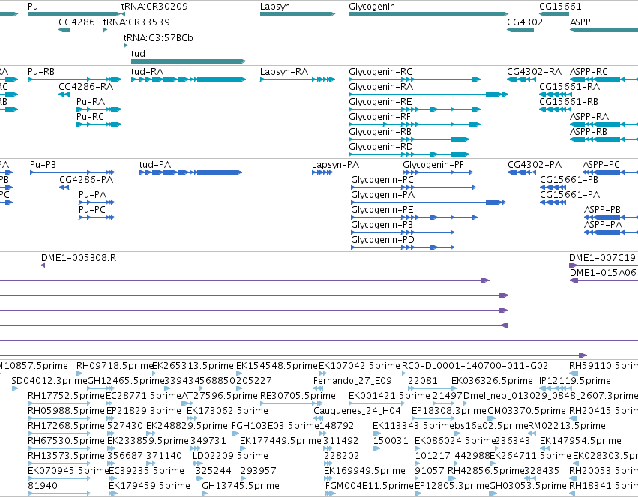Select clone 'DME1-015A06'
The height and width of the screenshot is (497, 638).
coord(603,274)
